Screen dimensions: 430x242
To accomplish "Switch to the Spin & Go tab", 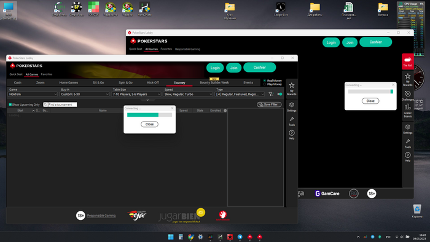I will tap(125, 82).
